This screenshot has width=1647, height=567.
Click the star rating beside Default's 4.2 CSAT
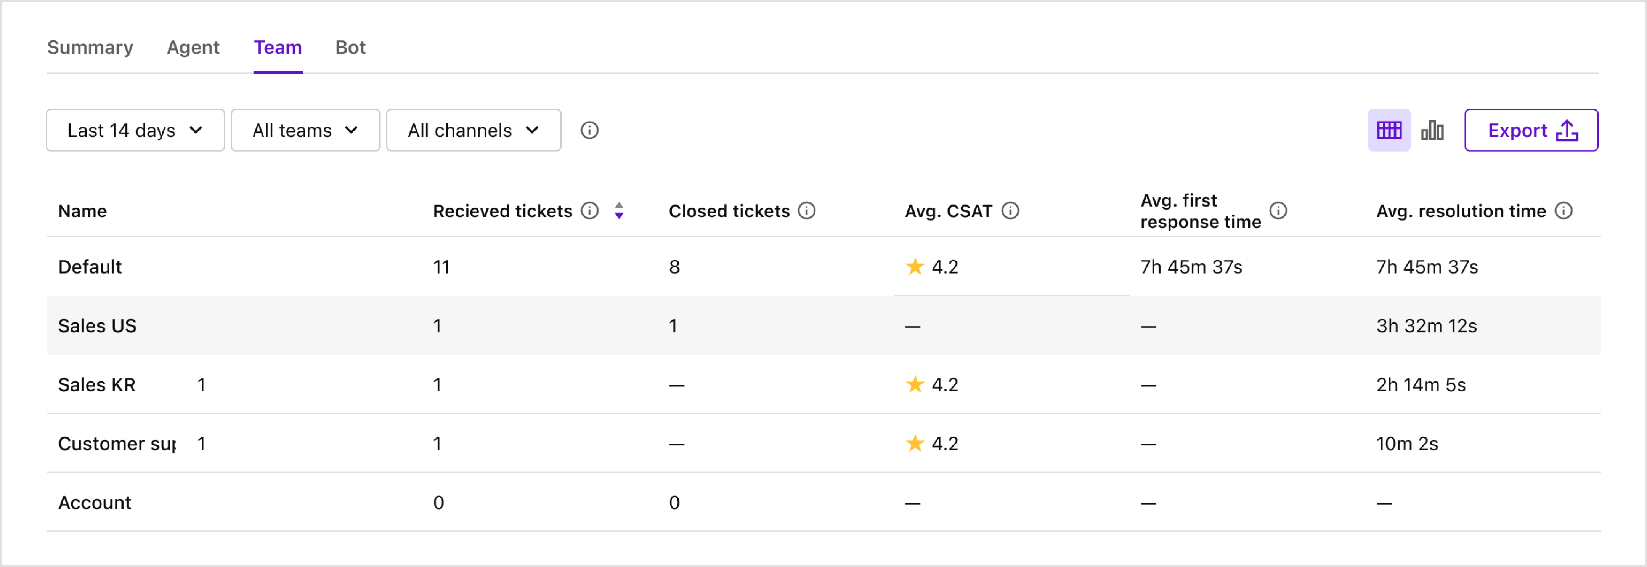pyautogui.click(x=915, y=267)
